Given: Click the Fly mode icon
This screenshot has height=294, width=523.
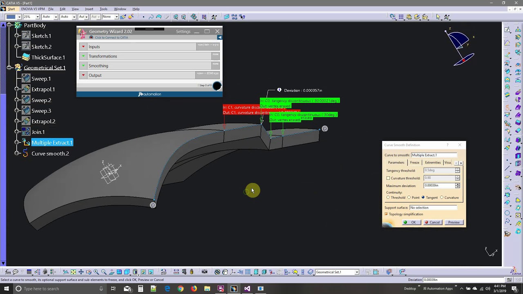Looking at the screenshot, I should (65, 272).
